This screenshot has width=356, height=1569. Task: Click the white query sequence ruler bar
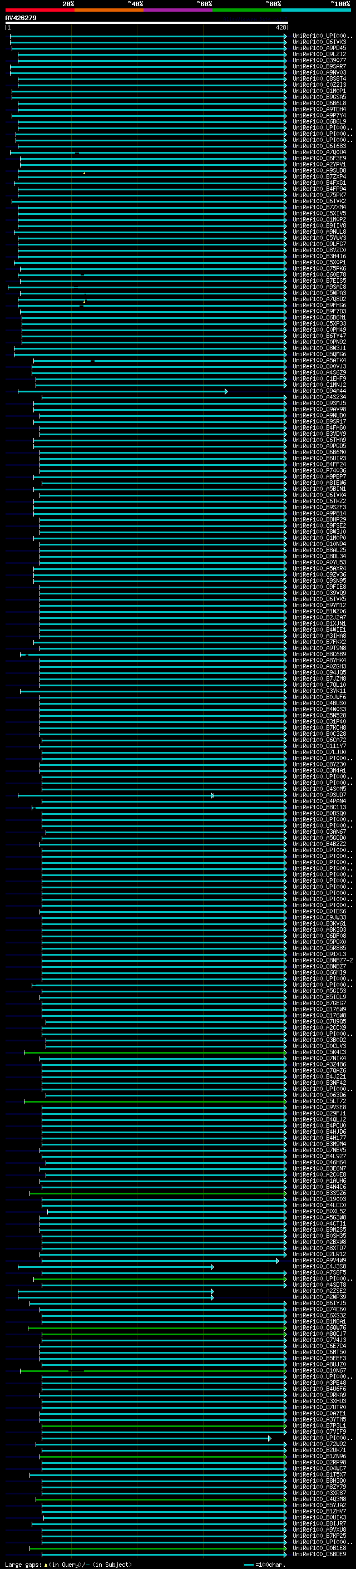[146, 23]
